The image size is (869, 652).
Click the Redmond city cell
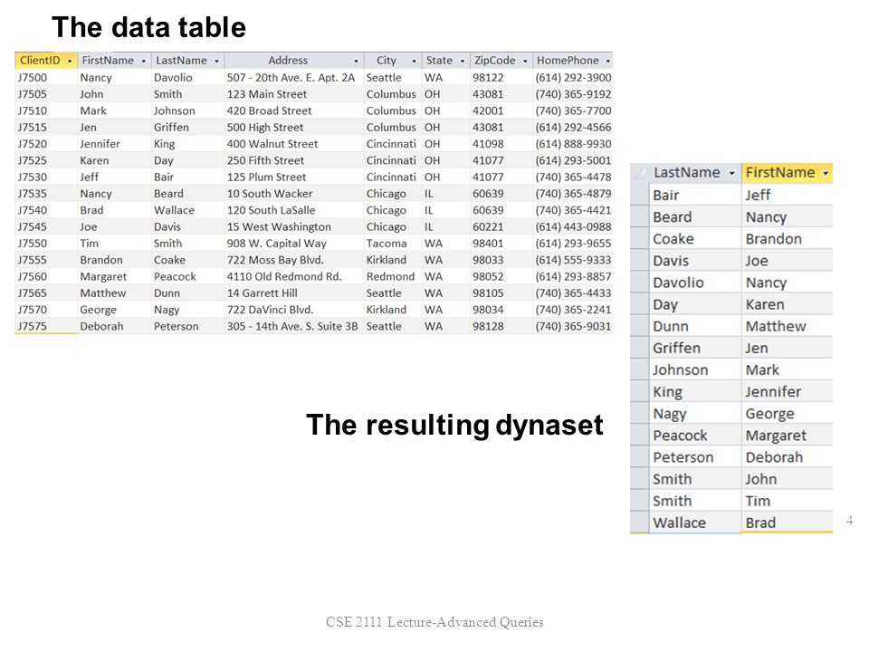point(390,277)
